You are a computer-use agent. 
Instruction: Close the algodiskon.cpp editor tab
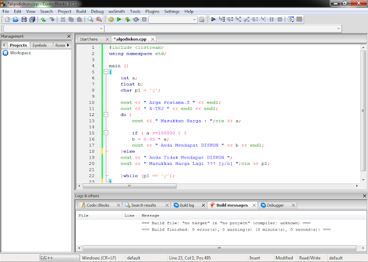[x=152, y=39]
